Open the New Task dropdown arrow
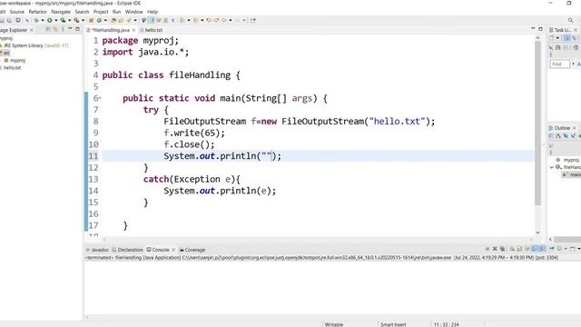The image size is (581, 327). [557, 38]
